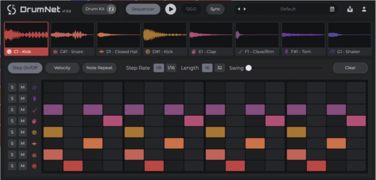The width and height of the screenshot is (376, 180).
Task: Save preset using the floppy disk icon
Action: [332, 9]
